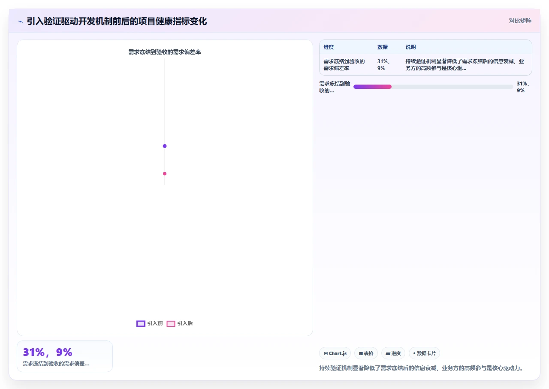Click the chart title 需求冻结到验收的需求偏差率
This screenshot has width=549, height=389.
165,52
